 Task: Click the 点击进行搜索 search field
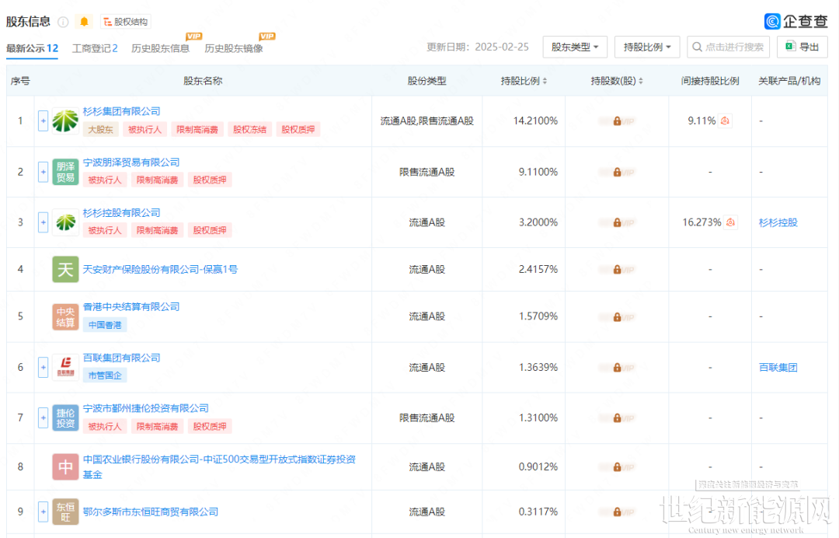(728, 47)
